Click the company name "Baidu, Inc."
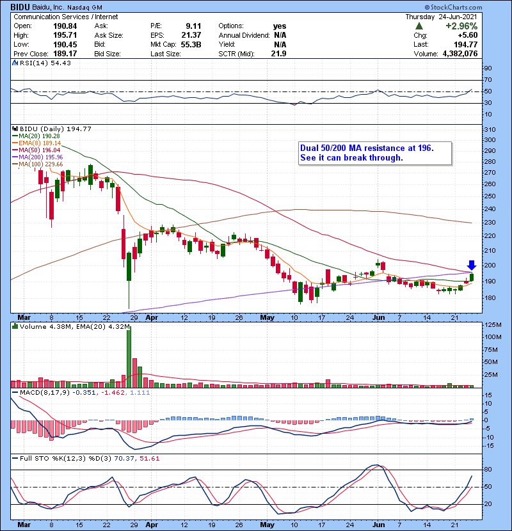The width and height of the screenshot is (512, 531). click(47, 8)
